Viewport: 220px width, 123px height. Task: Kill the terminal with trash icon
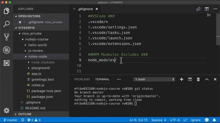(198, 79)
